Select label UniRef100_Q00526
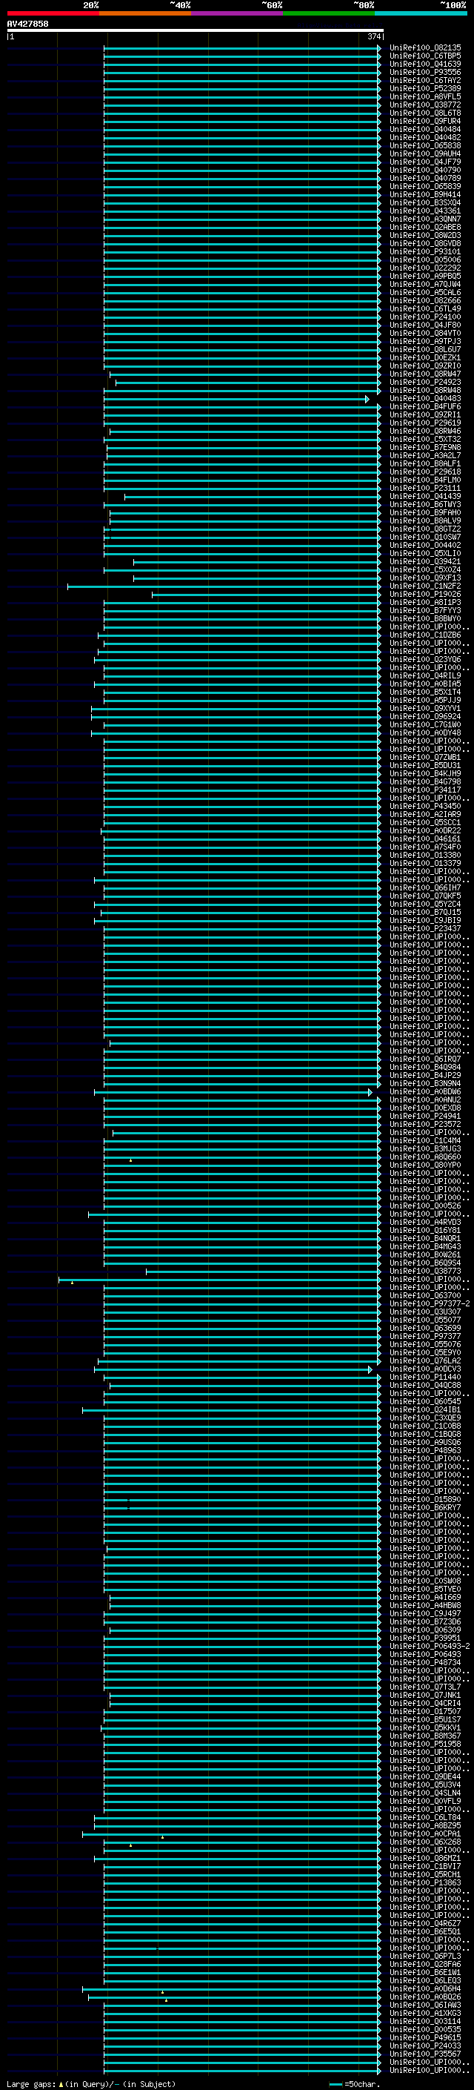The width and height of the screenshot is (474, 2090). [x=425, y=1206]
